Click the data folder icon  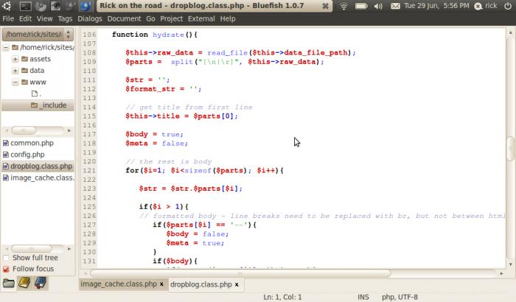24,71
